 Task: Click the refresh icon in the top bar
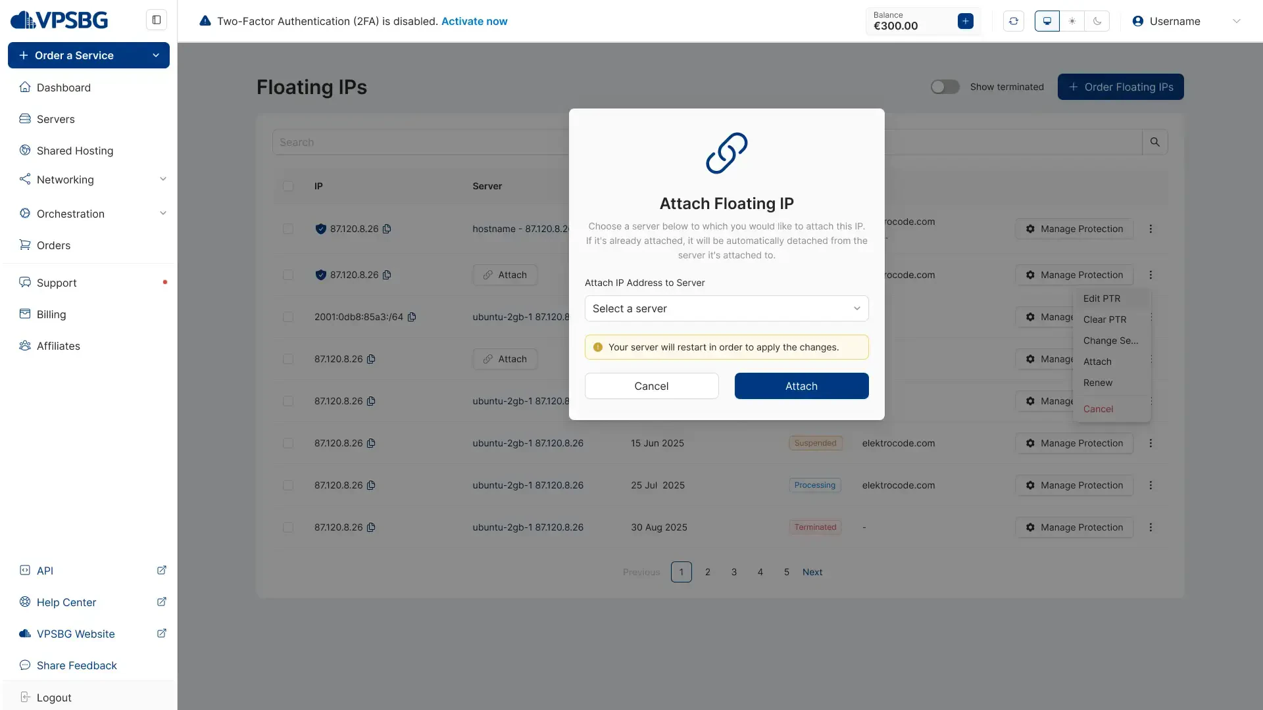click(x=1013, y=21)
